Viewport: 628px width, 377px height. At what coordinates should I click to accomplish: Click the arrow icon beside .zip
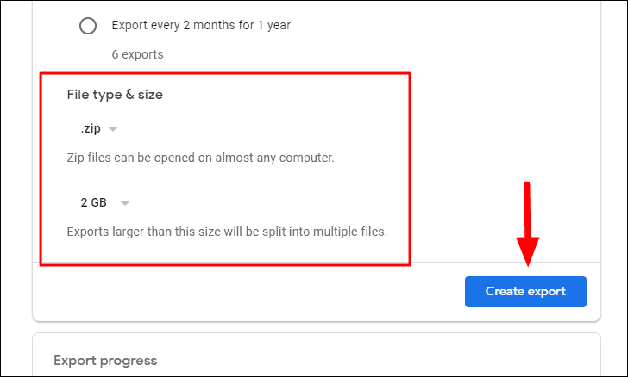coord(113,129)
